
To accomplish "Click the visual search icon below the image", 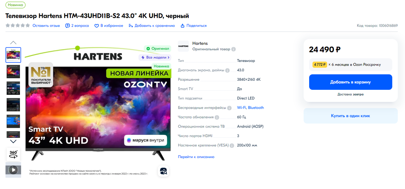I will pyautogui.click(x=163, y=171).
